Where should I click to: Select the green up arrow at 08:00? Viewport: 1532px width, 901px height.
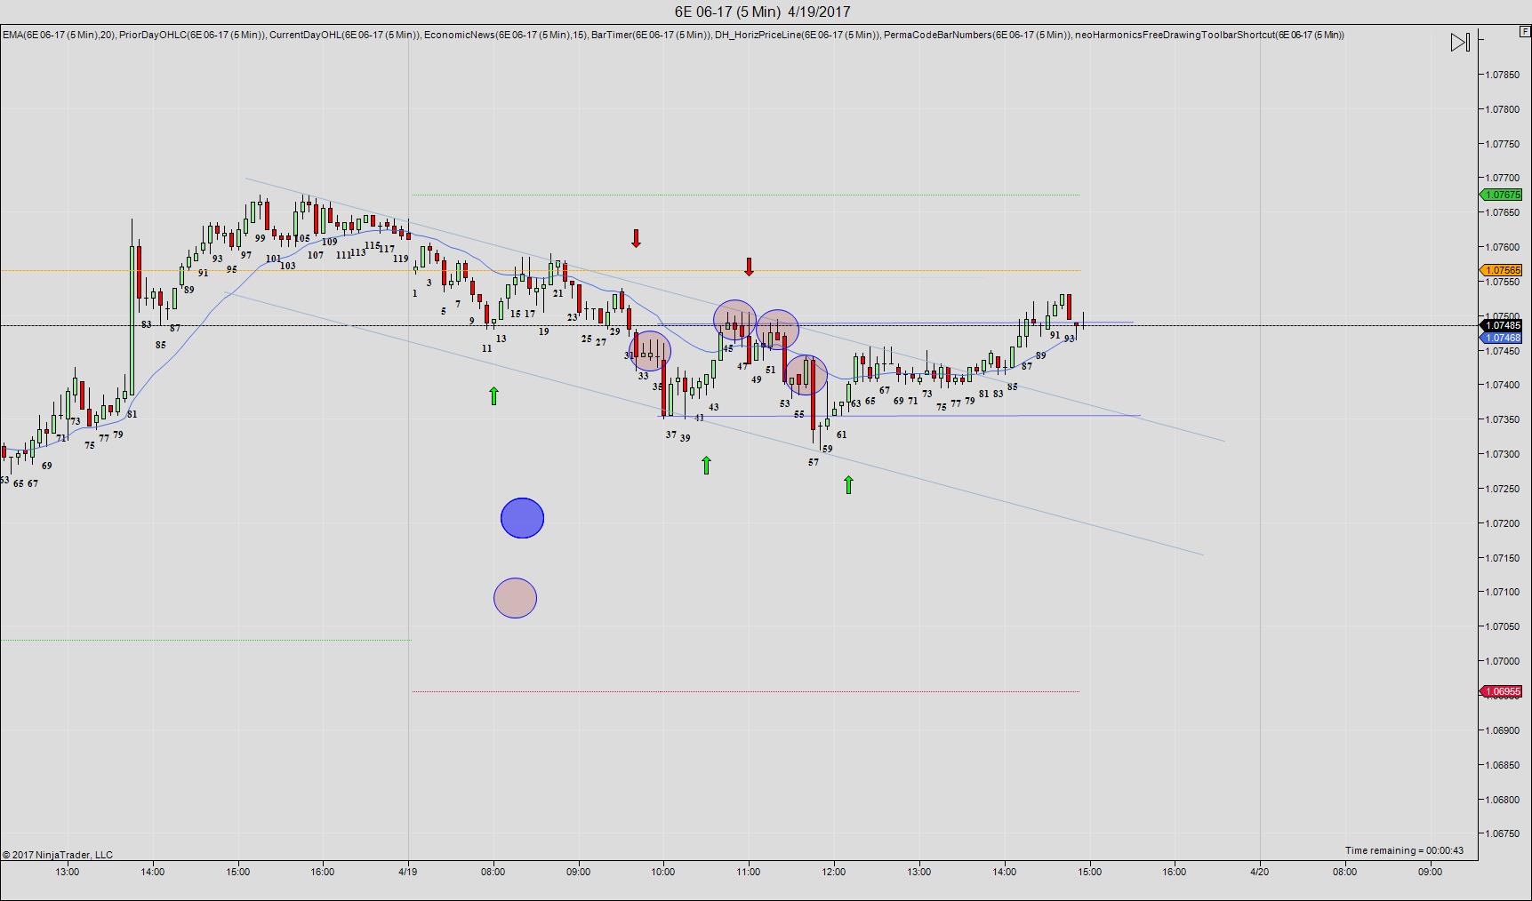pos(493,395)
